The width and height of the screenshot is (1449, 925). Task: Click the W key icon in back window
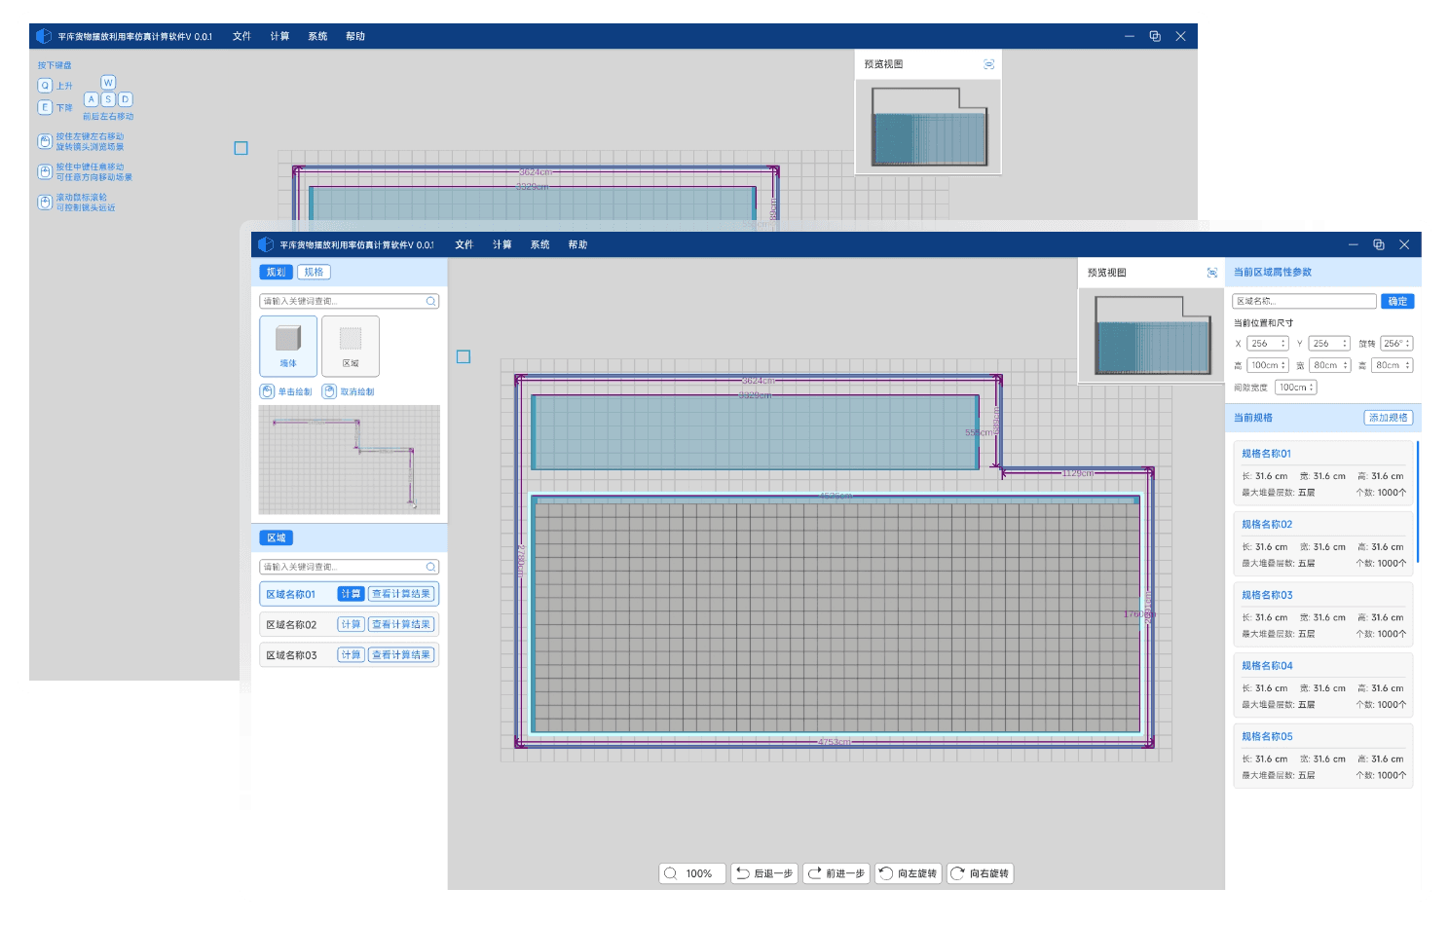click(x=108, y=83)
